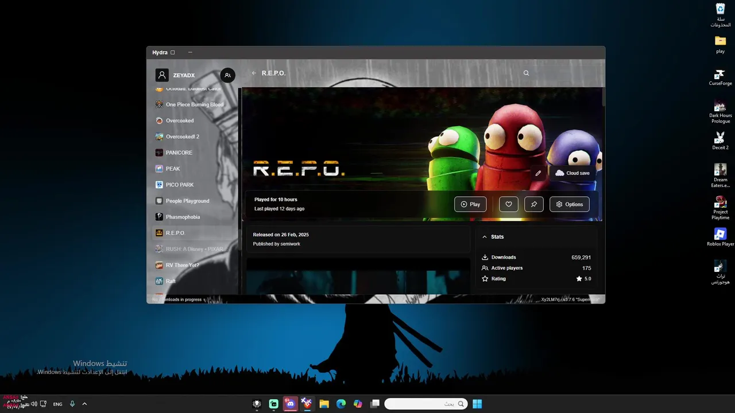Select R.E.P.O. entry in the sidebar
Image resolution: width=735 pixels, height=413 pixels.
click(x=192, y=233)
